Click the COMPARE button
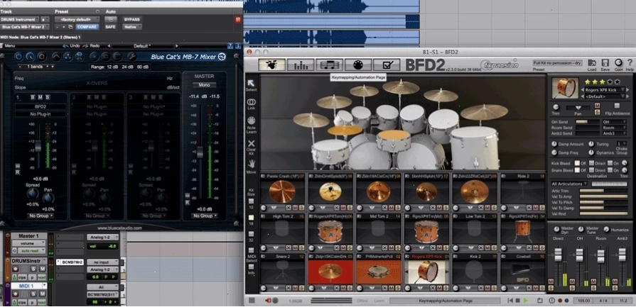This screenshot has width=636, height=307. [87, 27]
